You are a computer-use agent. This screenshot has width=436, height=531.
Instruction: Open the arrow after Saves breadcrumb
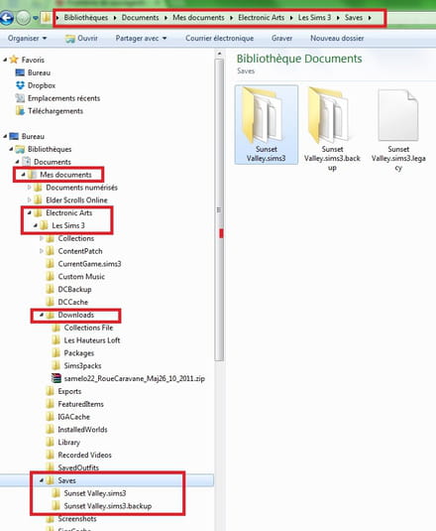(x=370, y=18)
